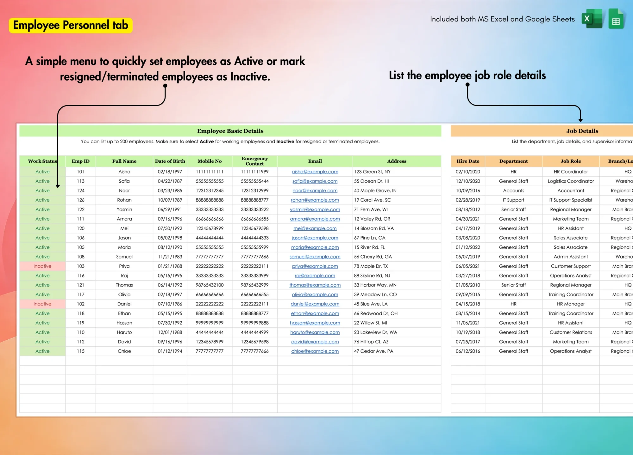Click department cell Accounts
Image resolution: width=633 pixels, height=455 pixels.
click(513, 191)
